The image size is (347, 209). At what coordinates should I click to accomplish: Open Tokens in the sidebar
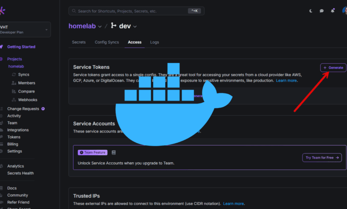tap(14, 137)
